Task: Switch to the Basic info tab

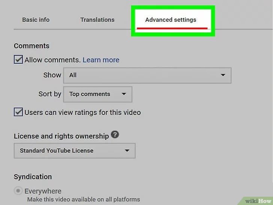Action: [36, 20]
